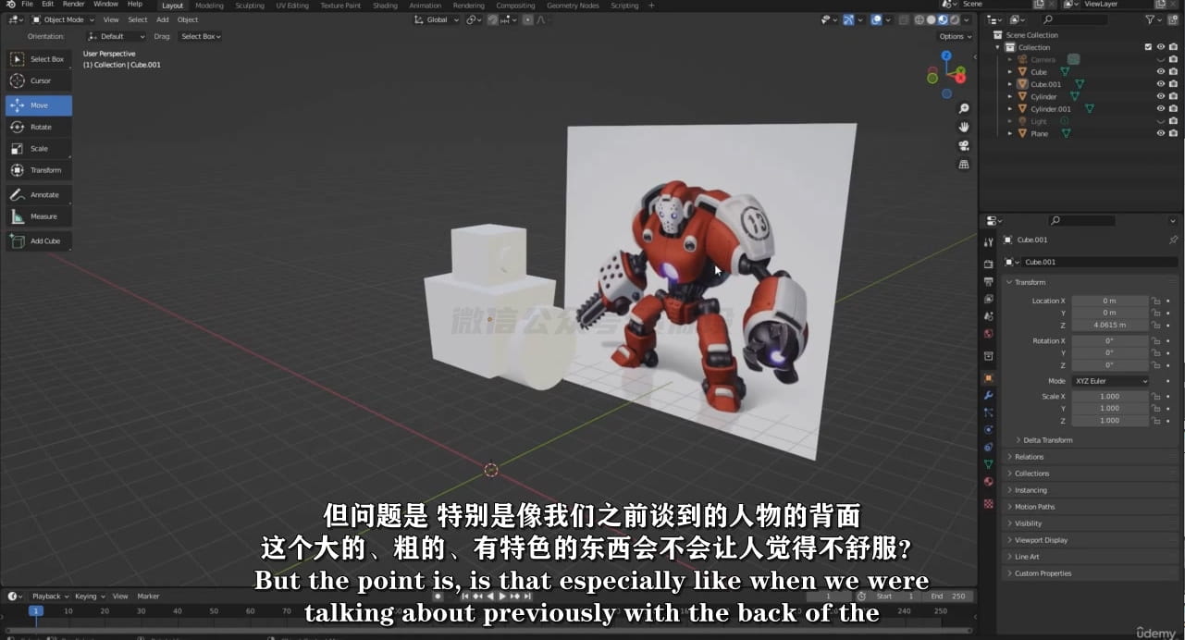Viewport: 1185px width, 640px height.
Task: Pick the Rotate tool
Action: click(39, 127)
